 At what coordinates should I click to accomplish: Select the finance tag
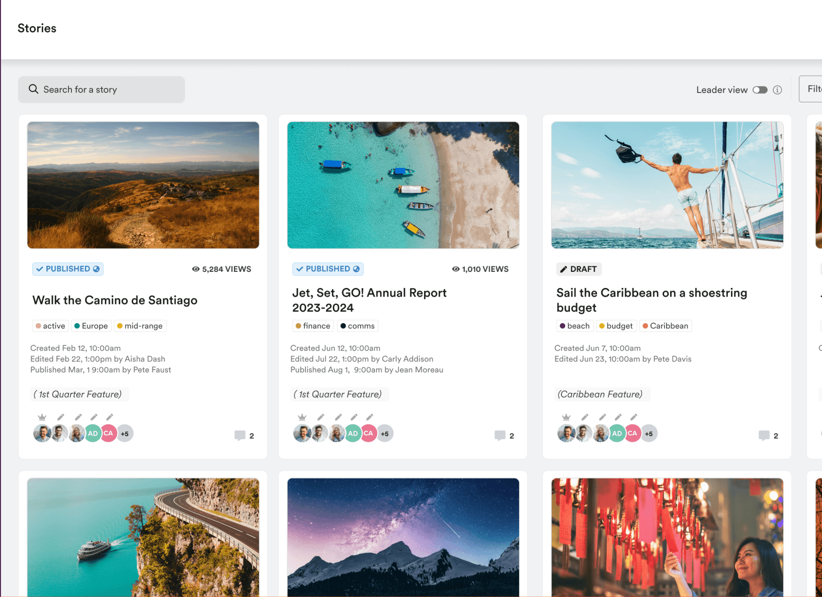(313, 326)
